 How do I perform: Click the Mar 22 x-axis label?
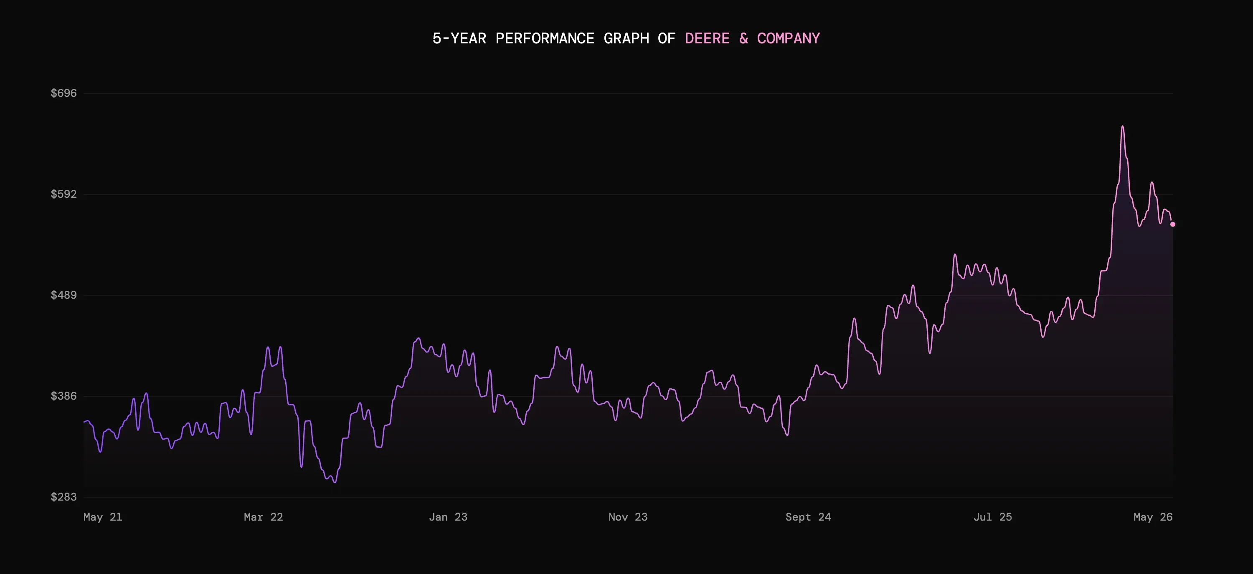[x=263, y=517]
